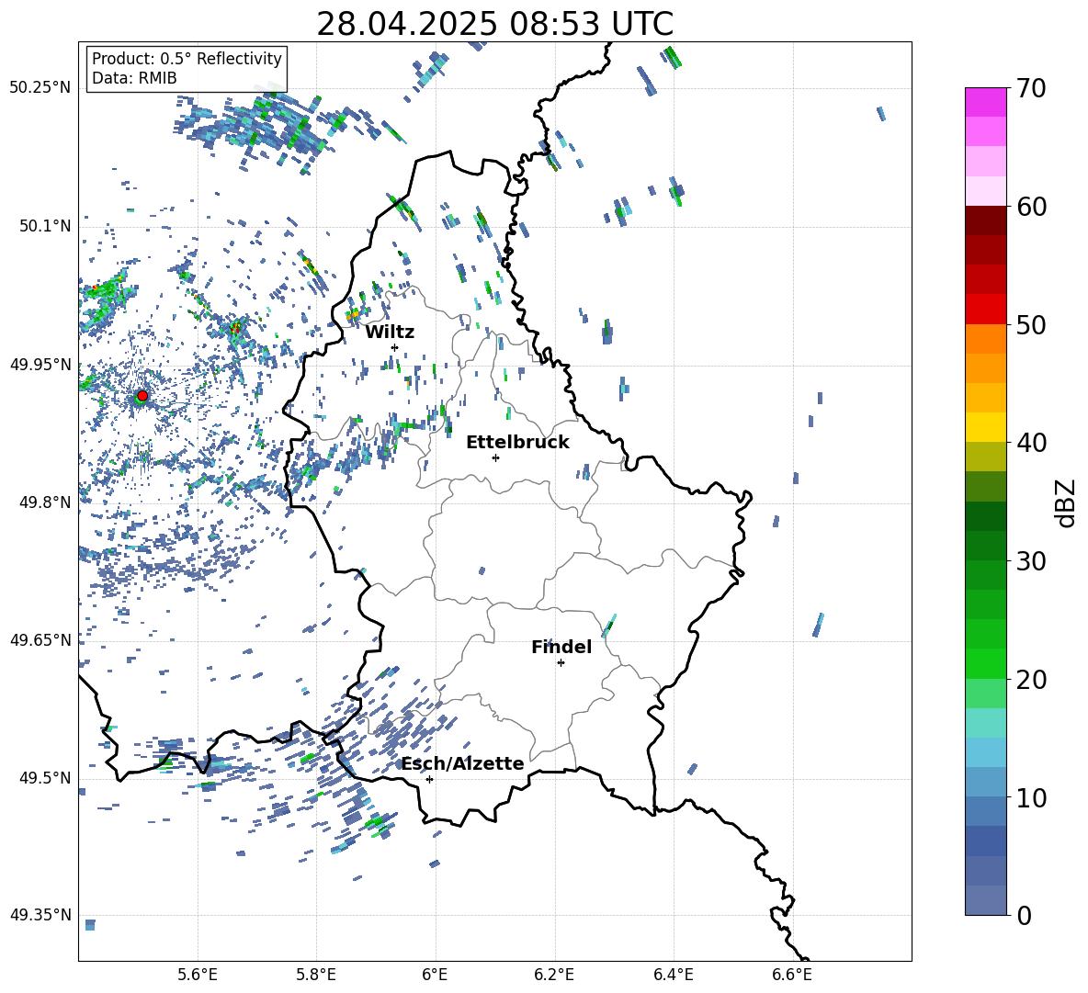Click the Data: RMIB text

[x=134, y=78]
